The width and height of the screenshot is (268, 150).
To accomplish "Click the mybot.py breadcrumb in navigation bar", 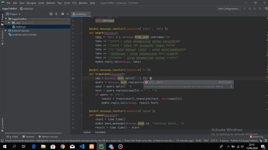I will [x=27, y=8].
